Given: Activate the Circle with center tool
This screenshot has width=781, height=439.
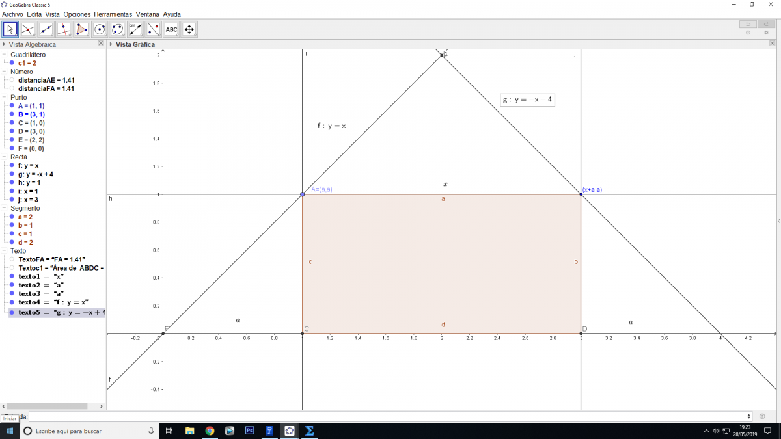Looking at the screenshot, I should (x=100, y=29).
